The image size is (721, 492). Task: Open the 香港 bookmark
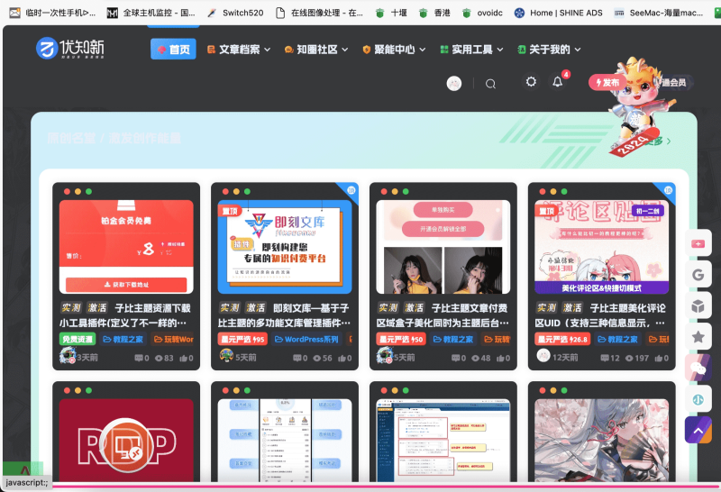(434, 13)
